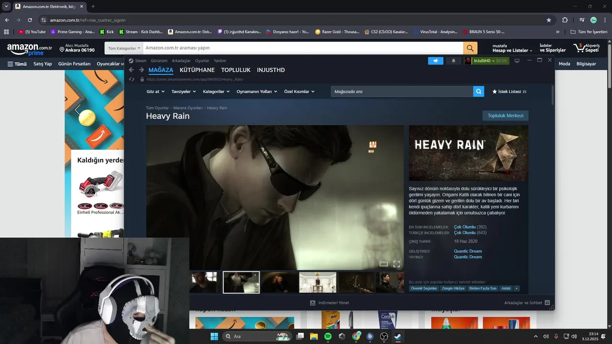The height and width of the screenshot is (344, 612).
Task: Click the Amazon search input field
Action: pos(303,48)
